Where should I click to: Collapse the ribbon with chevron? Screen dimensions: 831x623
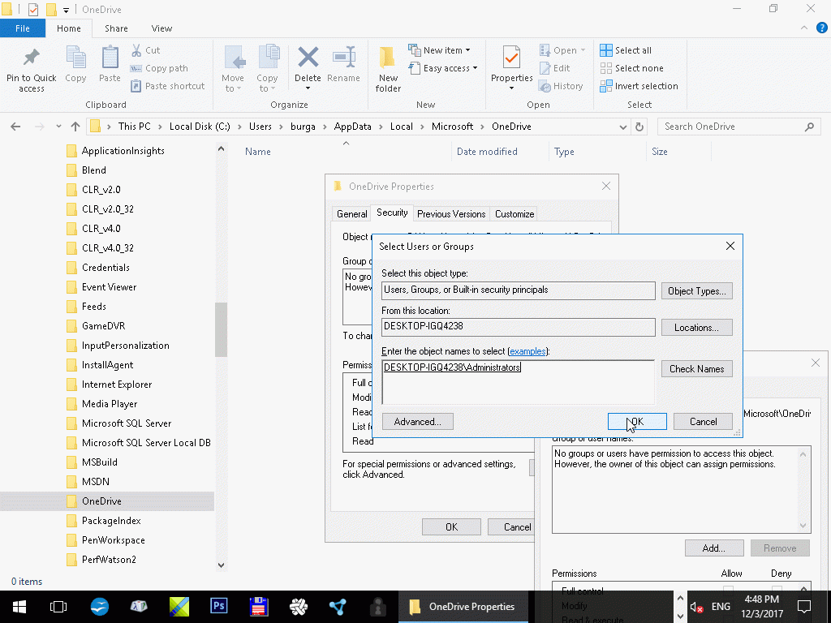[804, 28]
